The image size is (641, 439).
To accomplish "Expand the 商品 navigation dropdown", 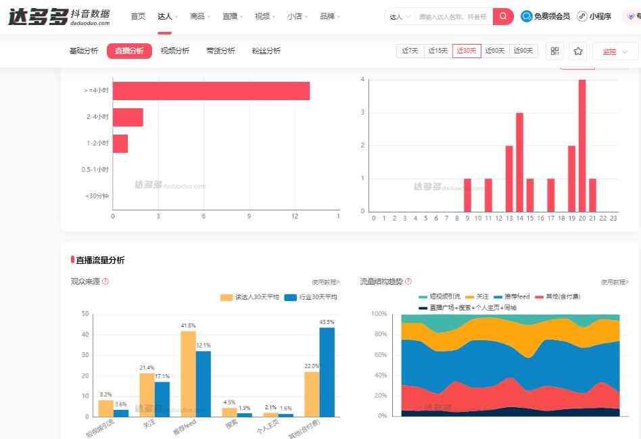I will [x=200, y=16].
